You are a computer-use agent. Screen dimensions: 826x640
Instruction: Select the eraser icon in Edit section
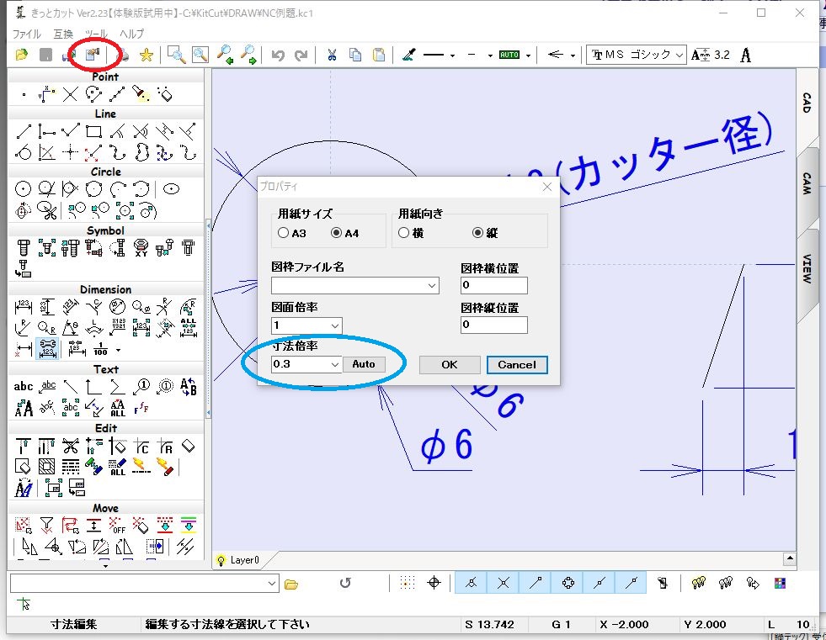click(x=188, y=447)
